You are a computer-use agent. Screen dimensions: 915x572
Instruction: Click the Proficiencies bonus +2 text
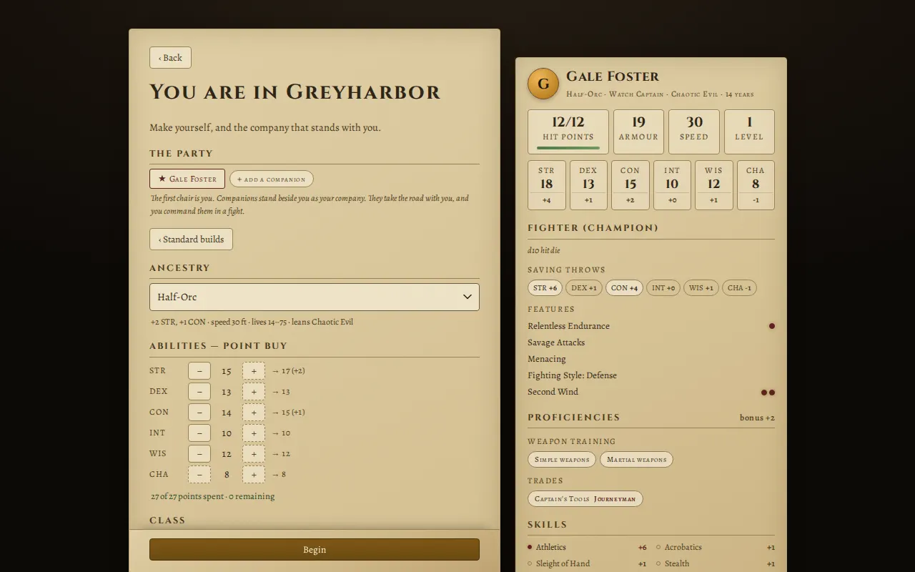coord(757,418)
